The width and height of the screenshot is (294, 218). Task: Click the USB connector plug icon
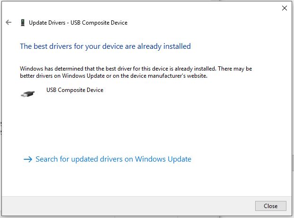click(x=28, y=94)
